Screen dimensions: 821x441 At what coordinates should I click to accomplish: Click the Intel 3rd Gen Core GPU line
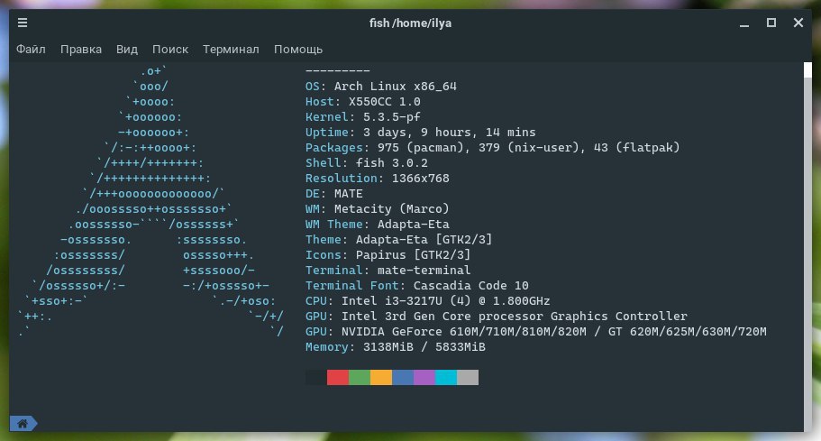(497, 317)
